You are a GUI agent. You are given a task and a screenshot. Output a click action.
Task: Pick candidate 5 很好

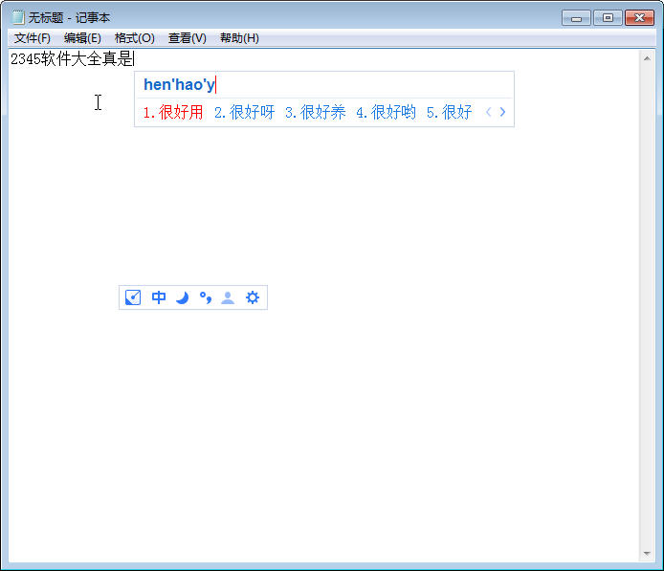449,113
